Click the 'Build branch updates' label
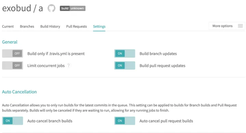 coord(158,54)
